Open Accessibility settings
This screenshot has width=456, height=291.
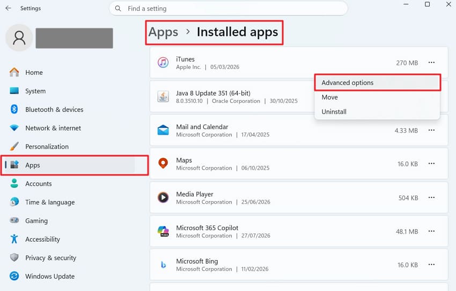point(42,240)
